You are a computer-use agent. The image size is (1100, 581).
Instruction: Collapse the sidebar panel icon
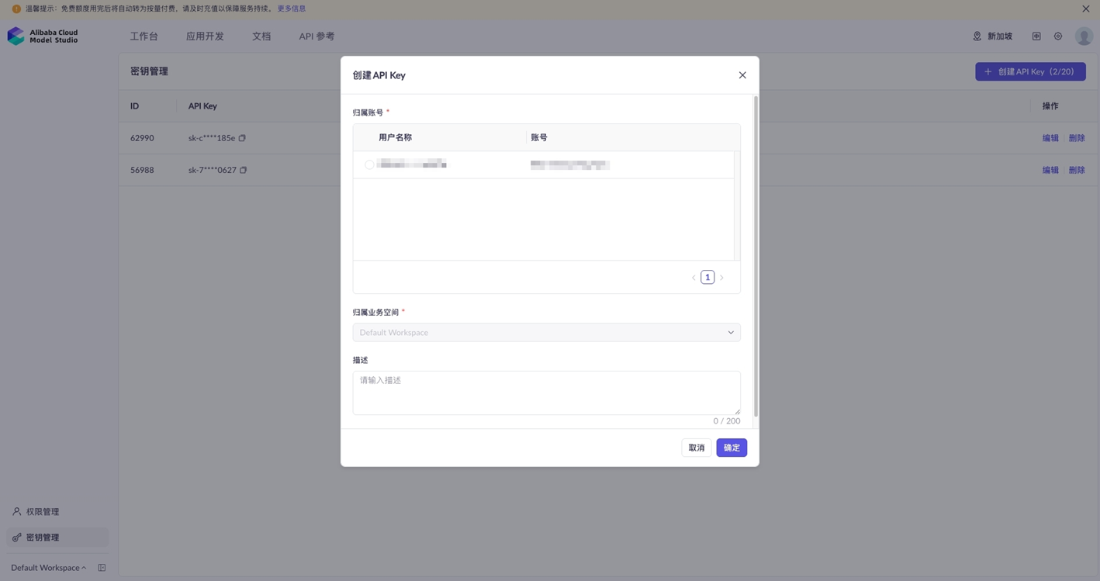[102, 568]
